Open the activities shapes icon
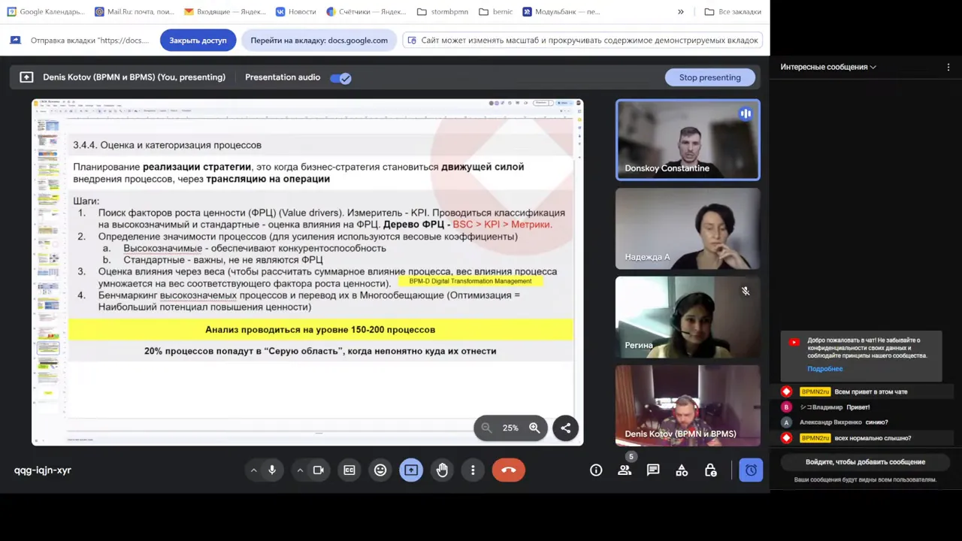 pos(682,470)
